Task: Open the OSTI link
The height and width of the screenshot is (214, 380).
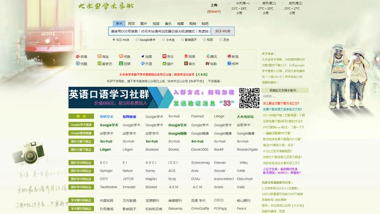Action: coord(104,179)
